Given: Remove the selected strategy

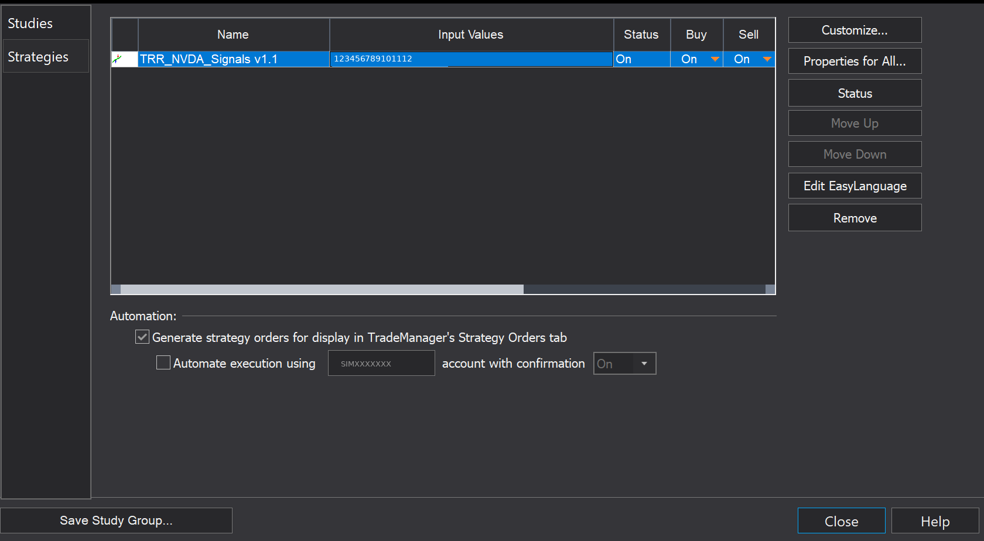Looking at the screenshot, I should pyautogui.click(x=855, y=218).
